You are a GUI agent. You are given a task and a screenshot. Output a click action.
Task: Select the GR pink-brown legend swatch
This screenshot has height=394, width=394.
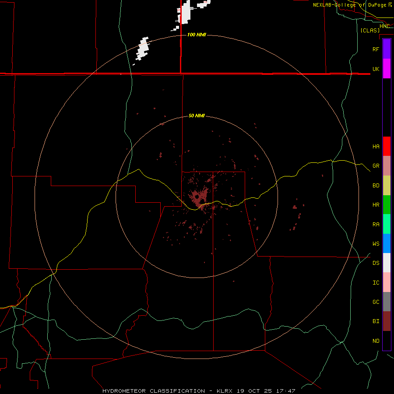click(x=387, y=166)
